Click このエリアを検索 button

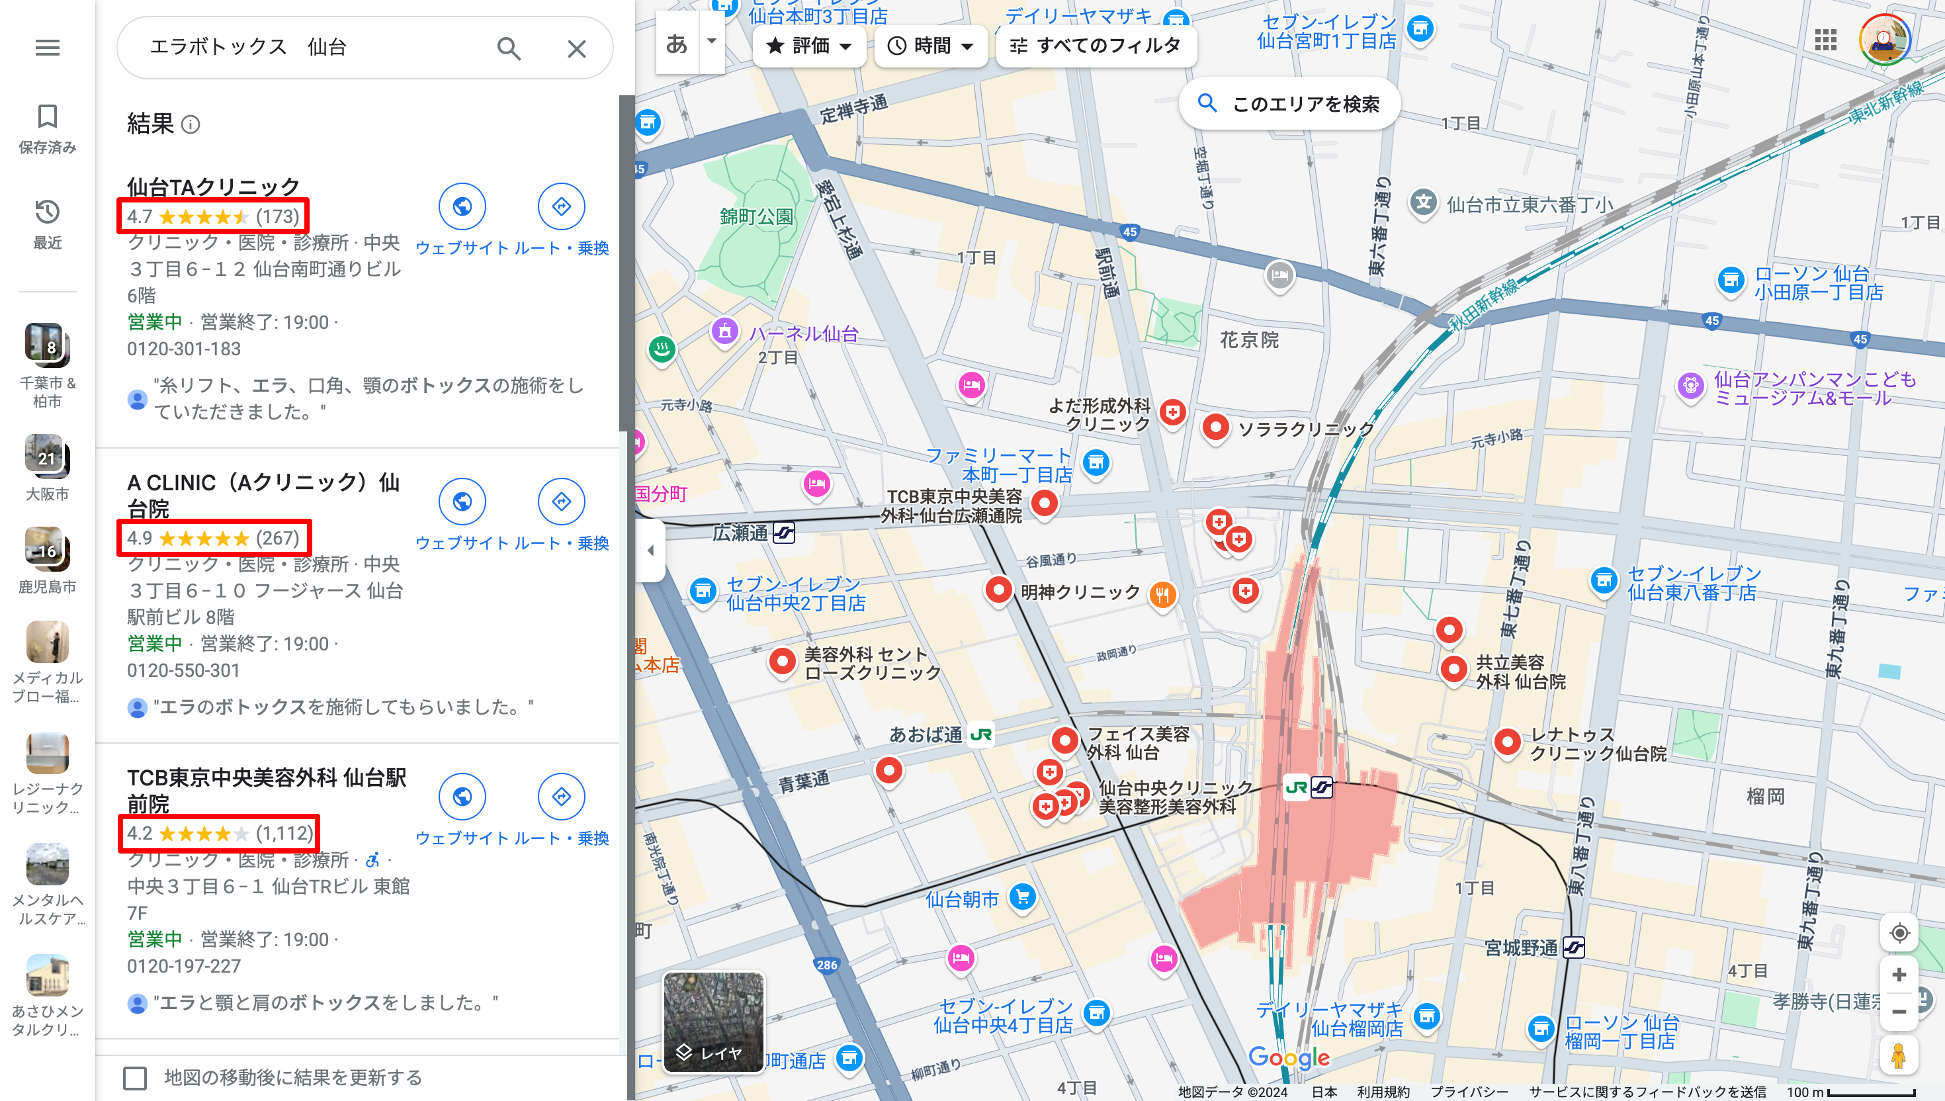(x=1289, y=104)
